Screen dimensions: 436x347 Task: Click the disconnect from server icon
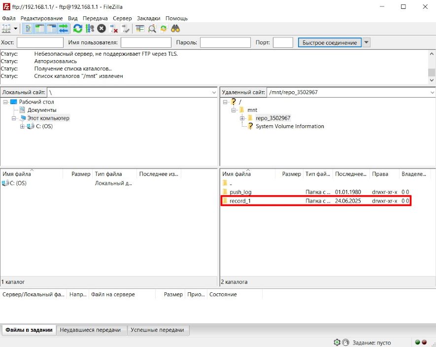(x=113, y=29)
